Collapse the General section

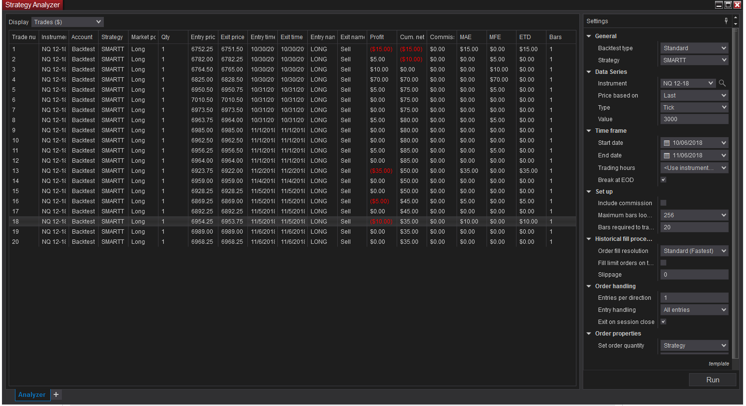tap(589, 36)
